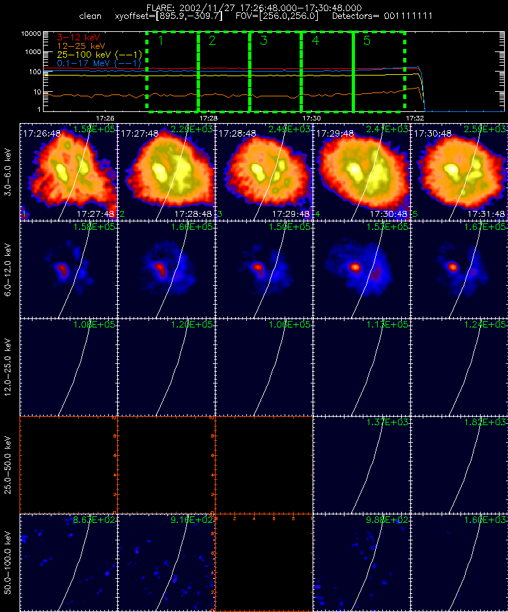Select the 2.49E+03 peak value
This screenshot has width=508, height=612.
289,129
